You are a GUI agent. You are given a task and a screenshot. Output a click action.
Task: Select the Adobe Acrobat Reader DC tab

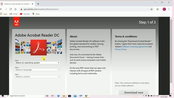pos(17,4)
